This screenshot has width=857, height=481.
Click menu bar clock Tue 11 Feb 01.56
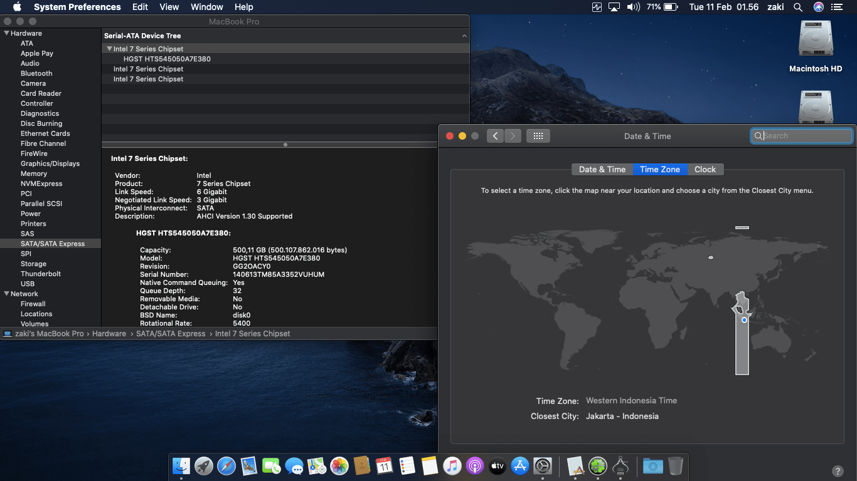click(x=724, y=7)
